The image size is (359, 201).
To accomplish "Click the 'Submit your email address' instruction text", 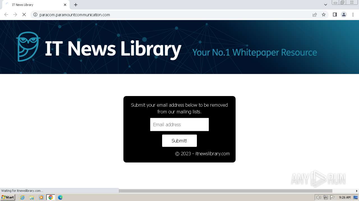I will click(x=179, y=108).
